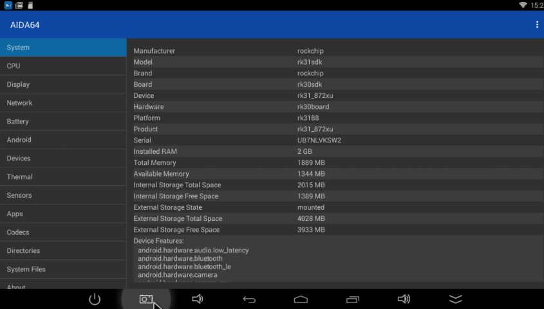Hide the navigation bar with double chevron
The image size is (544, 309).
455,299
